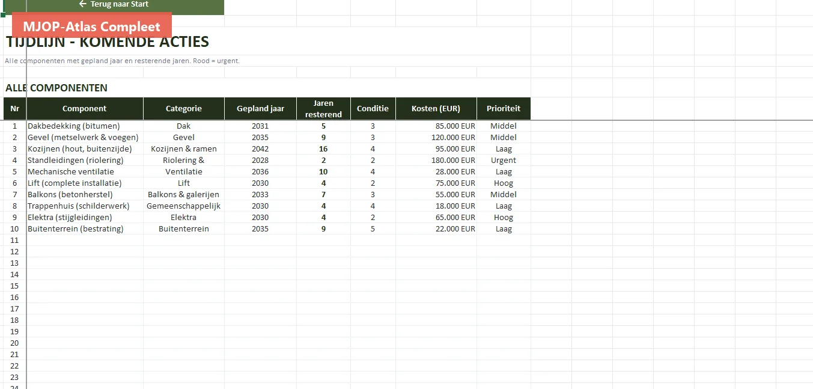Click the 22.000 EUR cost cell
Image resolution: width=813 pixels, height=389 pixels.
point(436,229)
